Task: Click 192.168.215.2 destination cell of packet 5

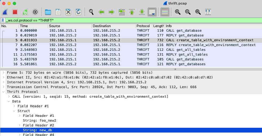Action: [107, 40]
